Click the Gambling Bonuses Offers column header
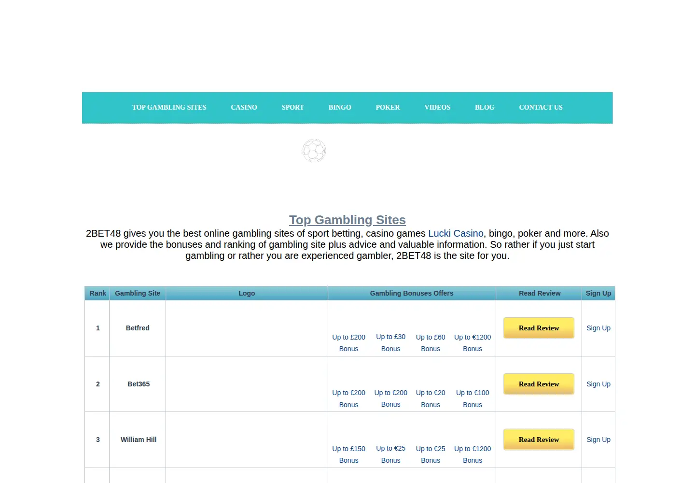 point(412,293)
